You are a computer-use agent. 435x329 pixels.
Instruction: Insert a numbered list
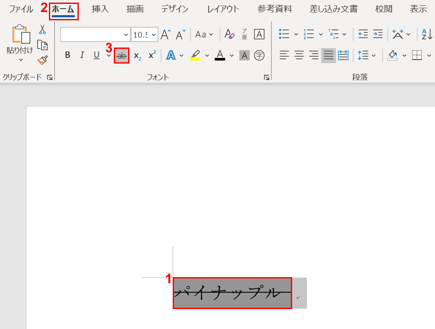click(309, 34)
